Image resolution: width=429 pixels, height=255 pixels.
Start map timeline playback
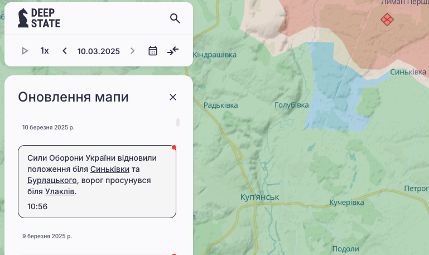pos(25,51)
